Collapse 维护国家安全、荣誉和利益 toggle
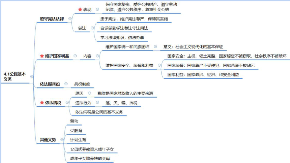290x163 pixels. pos(159,65)
